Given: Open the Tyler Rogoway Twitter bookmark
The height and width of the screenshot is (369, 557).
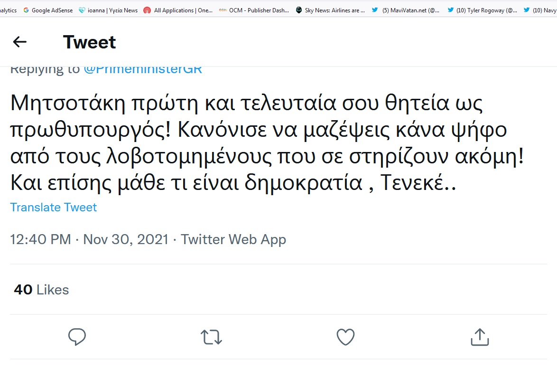Looking at the screenshot, I should click(x=483, y=10).
